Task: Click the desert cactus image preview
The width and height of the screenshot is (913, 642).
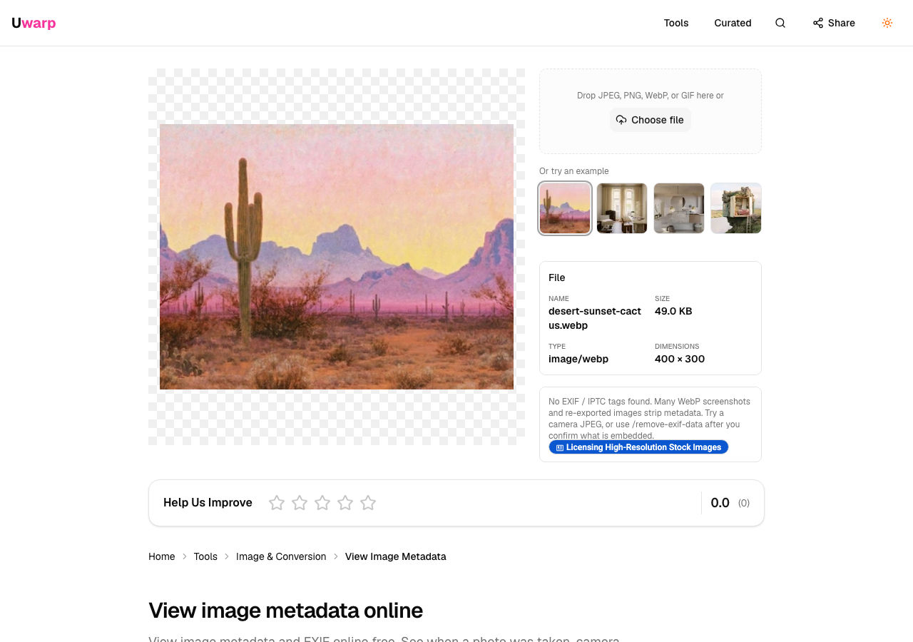Action: 337,257
